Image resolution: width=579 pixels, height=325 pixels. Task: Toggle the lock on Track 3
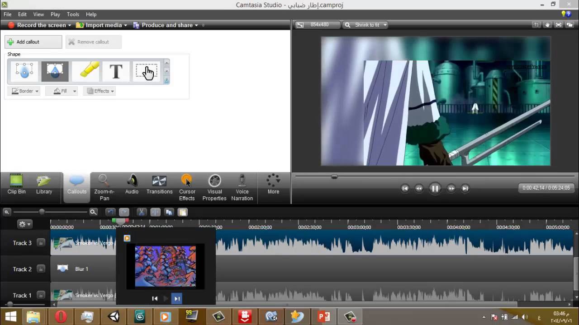[41, 243]
